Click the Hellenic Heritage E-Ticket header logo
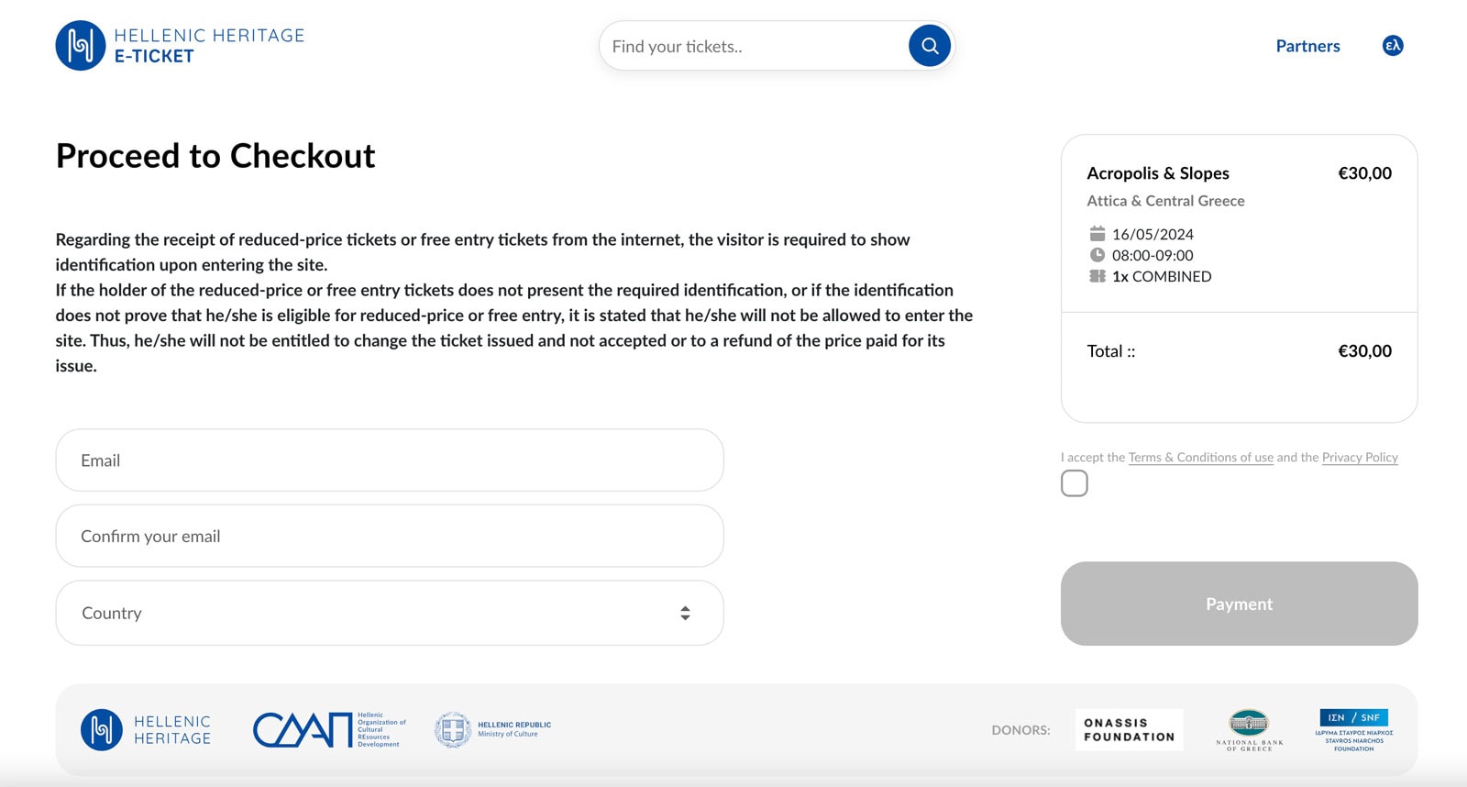1467x787 pixels. coord(180,46)
